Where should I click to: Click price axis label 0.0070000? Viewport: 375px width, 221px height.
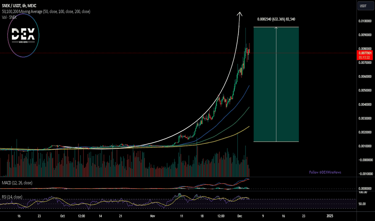[365, 63]
